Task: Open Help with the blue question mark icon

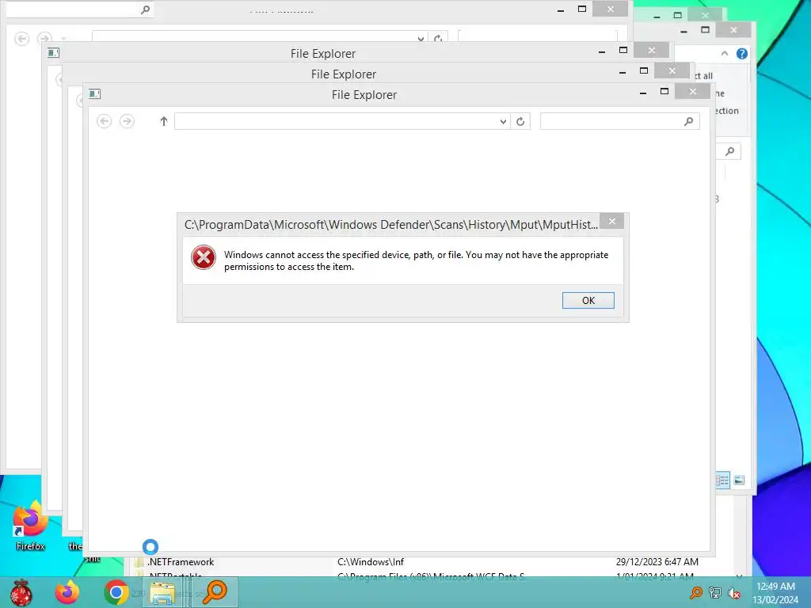Action: point(741,54)
